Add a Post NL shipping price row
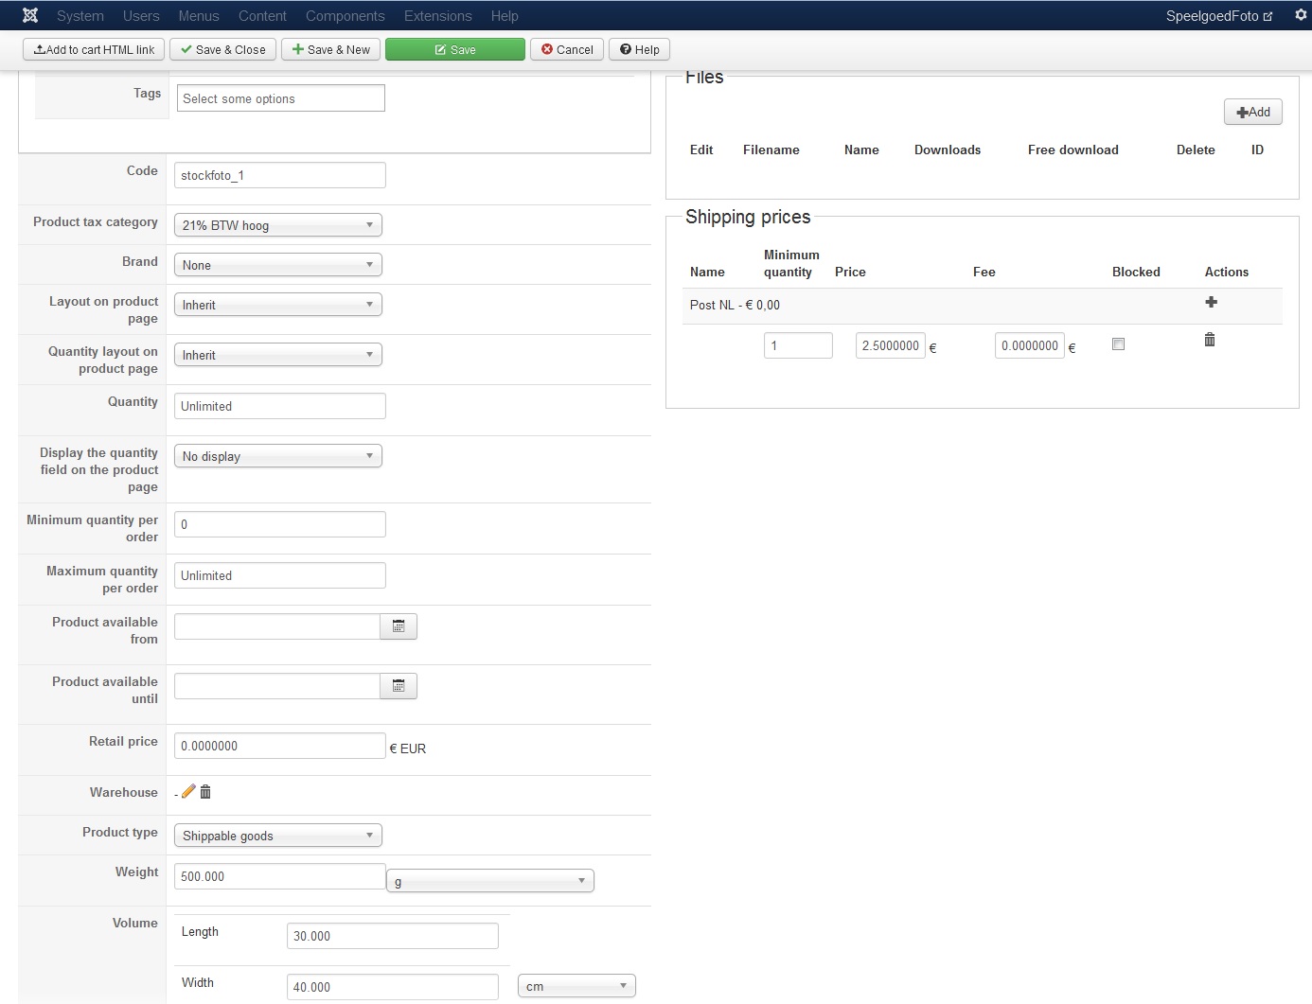The height and width of the screenshot is (1004, 1312). click(x=1211, y=303)
